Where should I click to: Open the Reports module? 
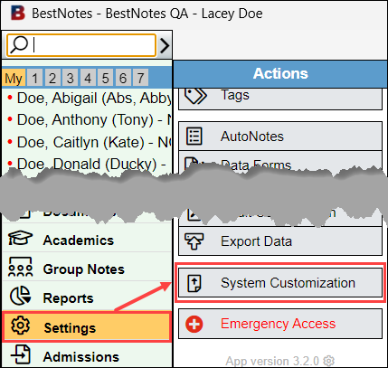pyautogui.click(x=87, y=297)
